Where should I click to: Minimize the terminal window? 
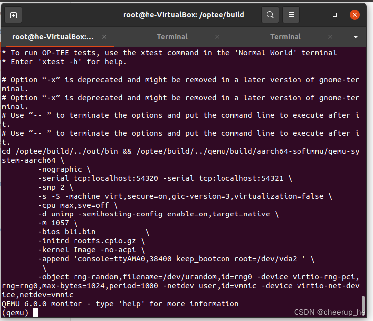click(x=315, y=15)
